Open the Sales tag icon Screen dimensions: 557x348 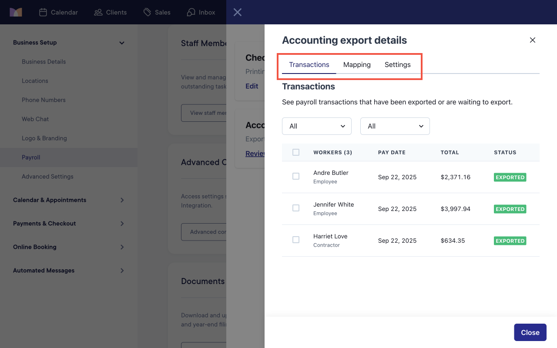click(148, 12)
